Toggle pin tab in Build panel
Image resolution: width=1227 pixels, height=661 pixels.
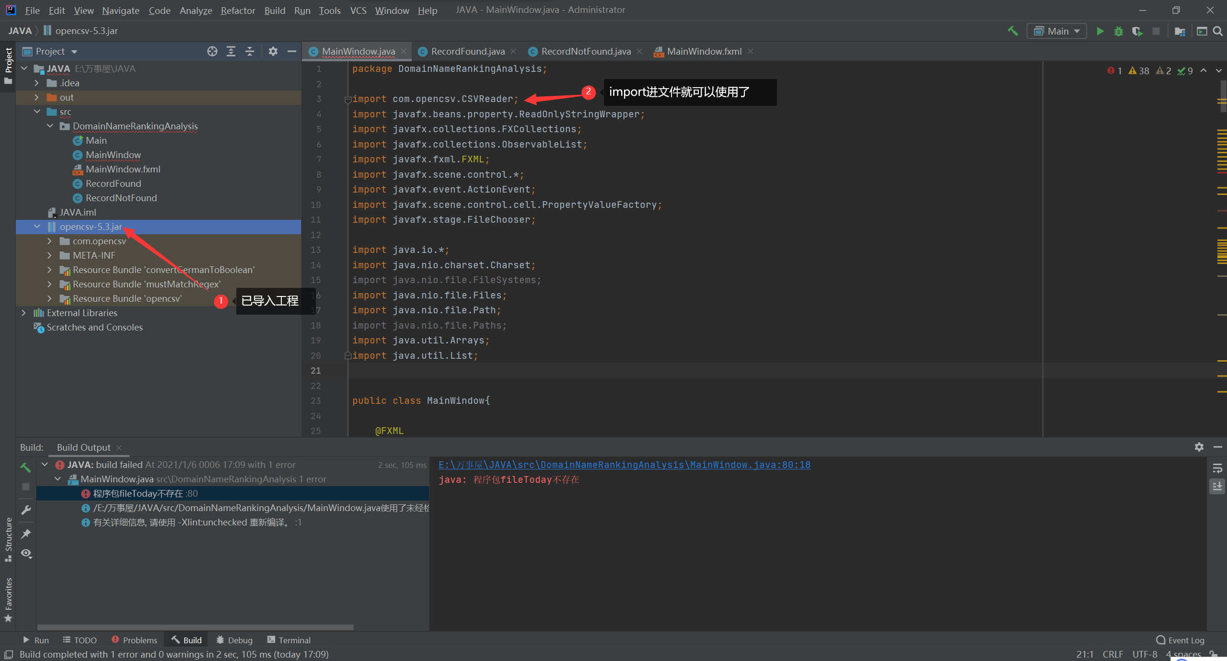point(26,534)
